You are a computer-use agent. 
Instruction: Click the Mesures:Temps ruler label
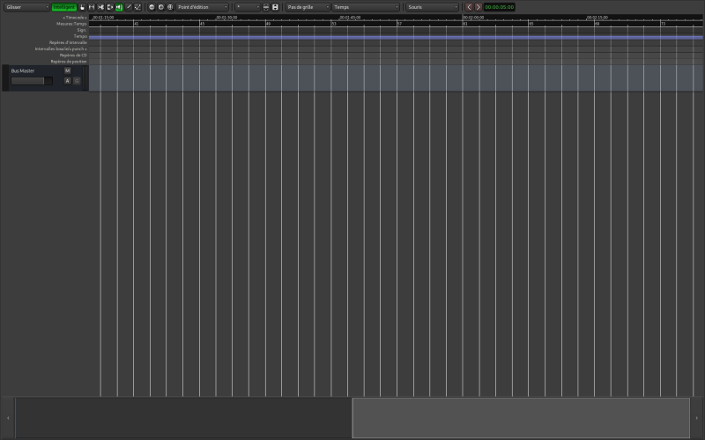tap(71, 24)
